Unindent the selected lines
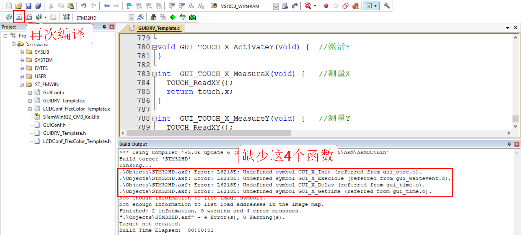The image size is (521, 235). click(182, 6)
